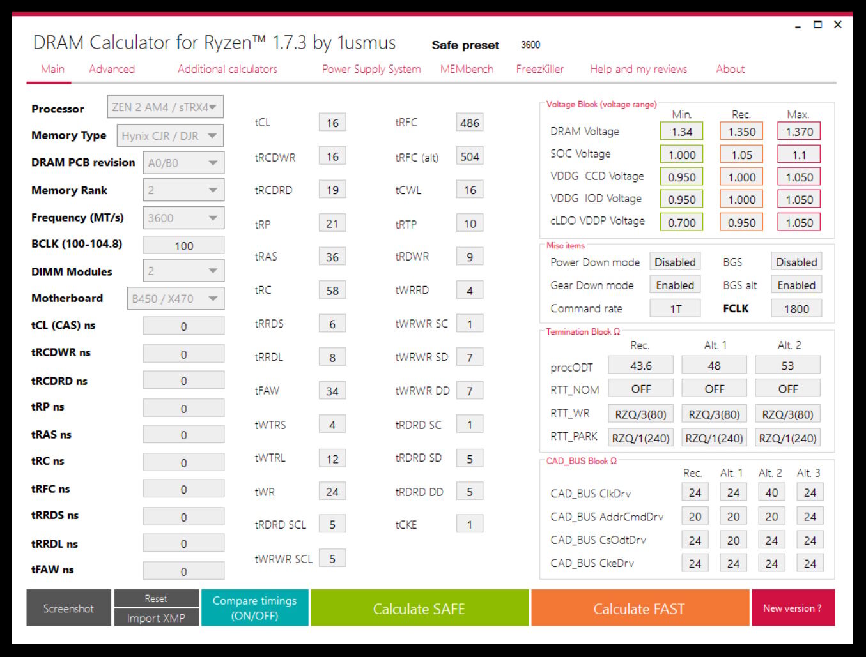This screenshot has width=866, height=657.
Task: Click DRAM Voltage Max 1.370 box
Action: click(799, 132)
